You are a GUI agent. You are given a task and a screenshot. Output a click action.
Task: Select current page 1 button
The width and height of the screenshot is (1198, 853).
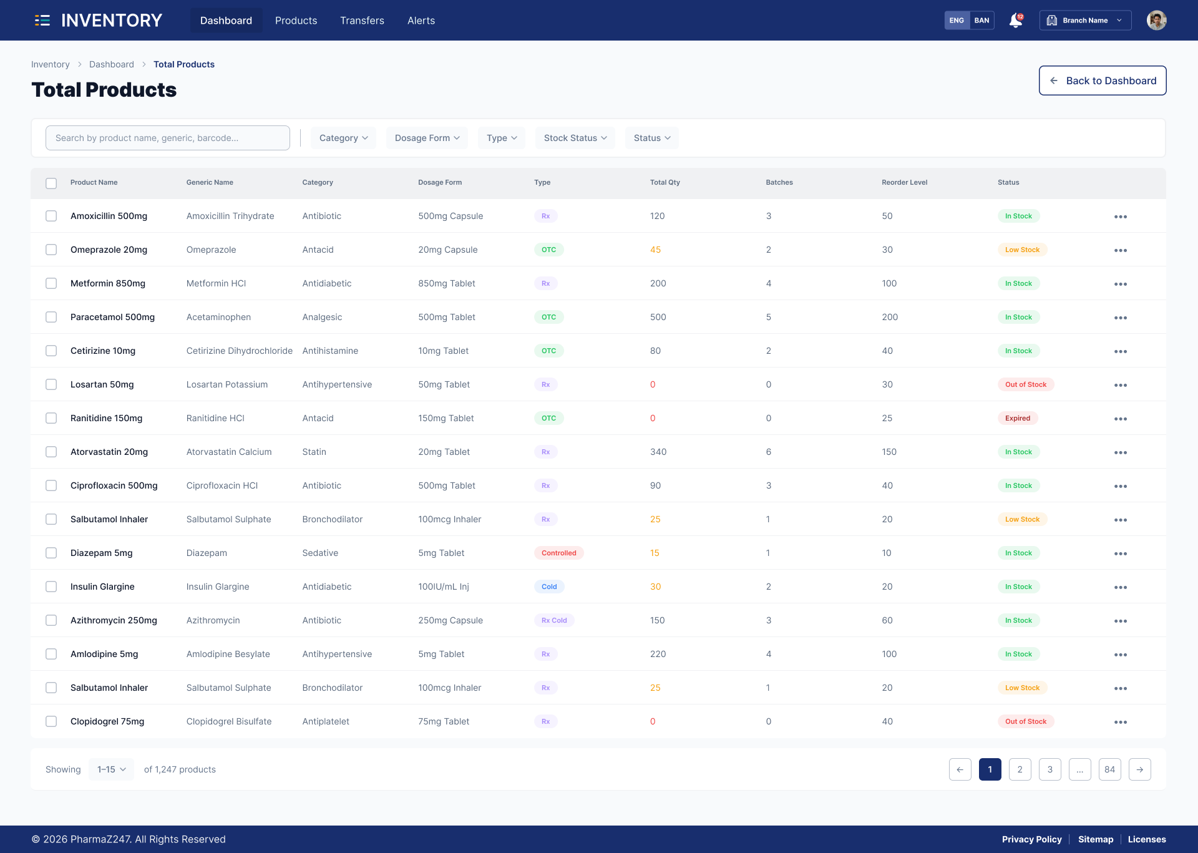tap(990, 769)
